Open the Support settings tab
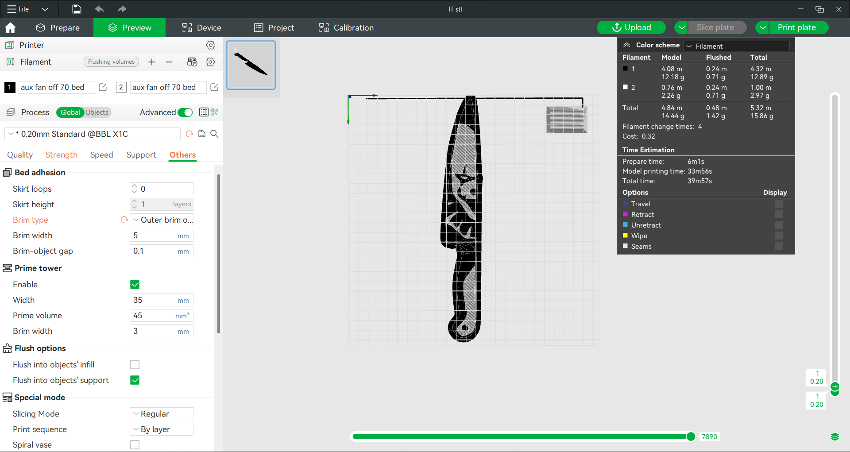850x452 pixels. (141, 155)
